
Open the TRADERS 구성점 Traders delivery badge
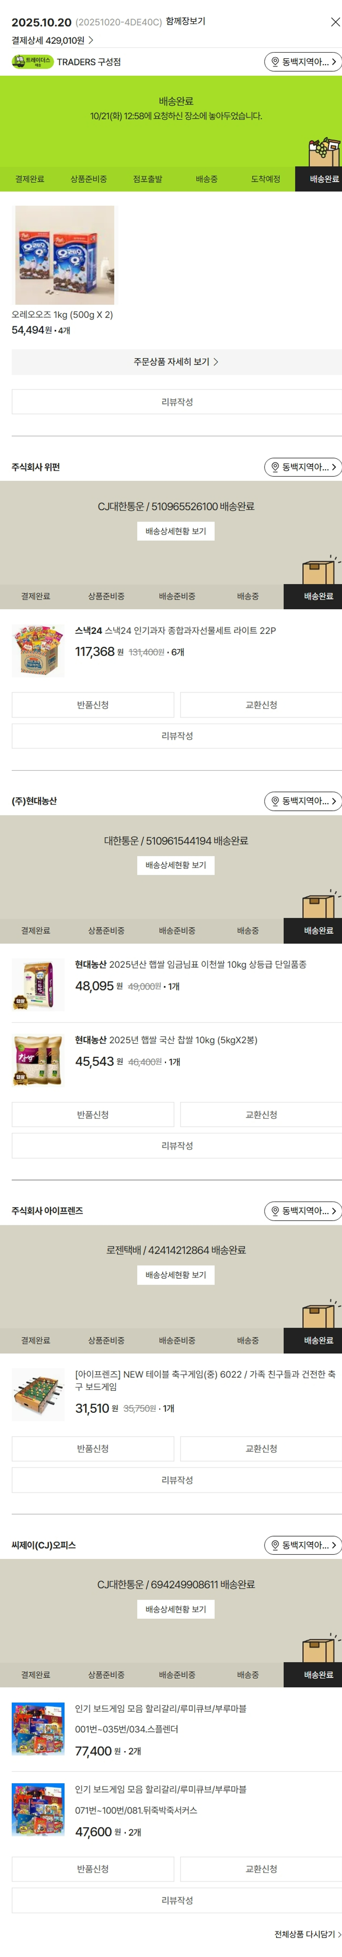click(33, 62)
